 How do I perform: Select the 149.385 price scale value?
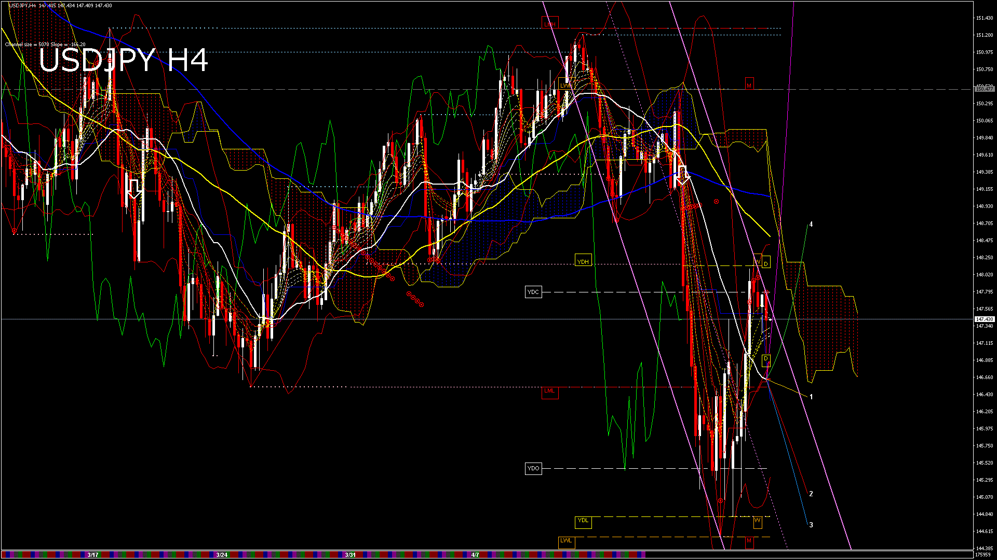click(985, 172)
